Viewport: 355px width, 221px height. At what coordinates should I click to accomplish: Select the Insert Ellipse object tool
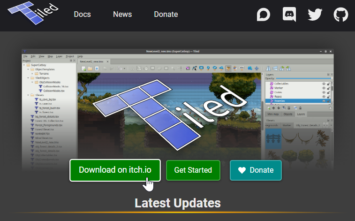pos(215,68)
